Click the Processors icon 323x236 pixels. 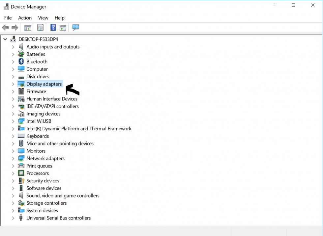(21, 173)
